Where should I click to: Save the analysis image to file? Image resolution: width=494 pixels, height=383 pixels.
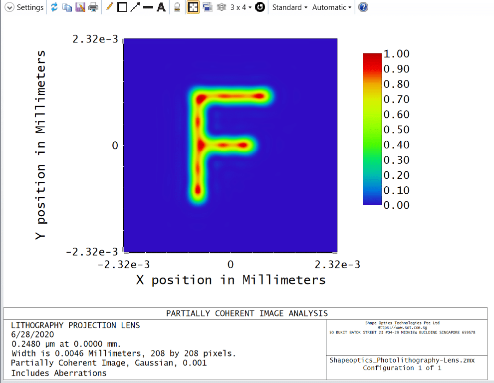point(80,7)
